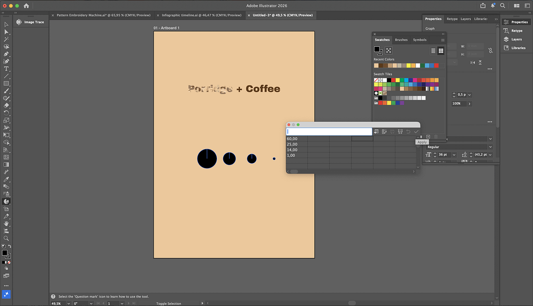Toggle constrain width and height proportions link

(x=490, y=50)
